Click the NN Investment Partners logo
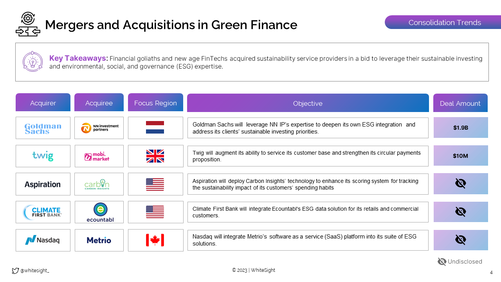The width and height of the screenshot is (501, 282). click(x=99, y=128)
